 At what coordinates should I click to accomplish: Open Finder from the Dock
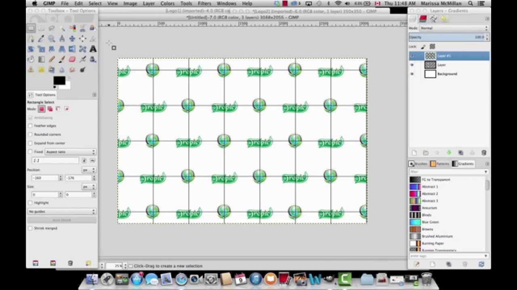[92, 279]
